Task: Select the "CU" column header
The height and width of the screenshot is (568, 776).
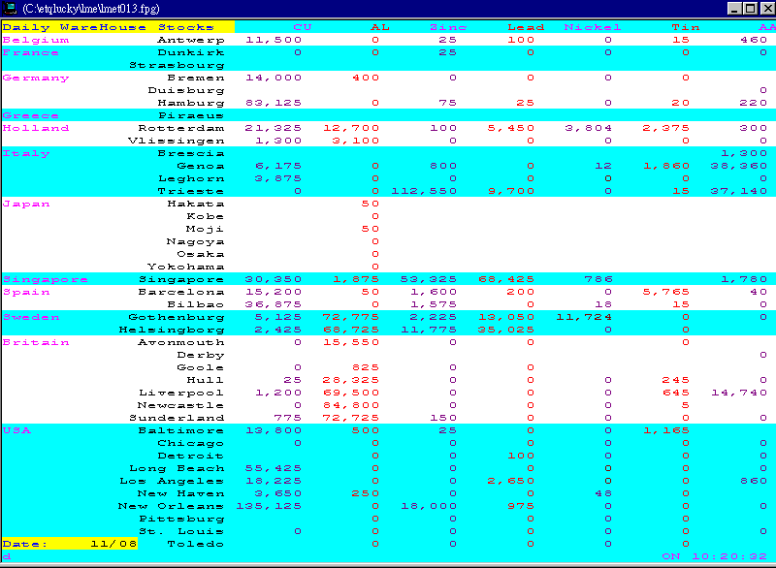Action: pos(302,27)
